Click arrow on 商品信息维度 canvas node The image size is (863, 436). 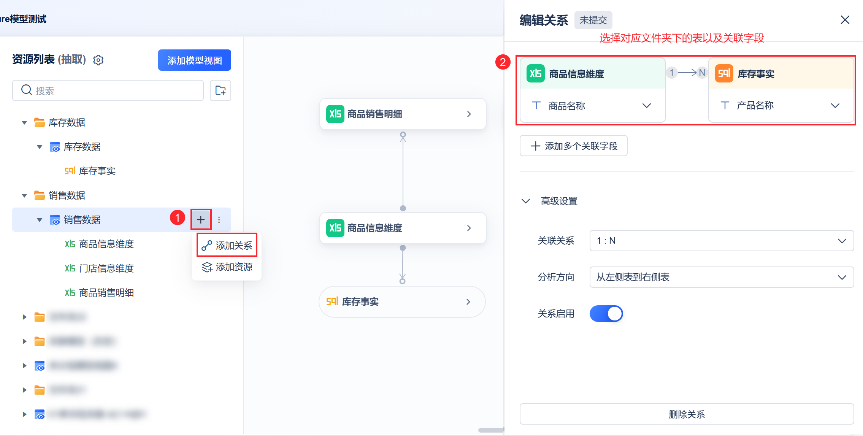pyautogui.click(x=469, y=228)
